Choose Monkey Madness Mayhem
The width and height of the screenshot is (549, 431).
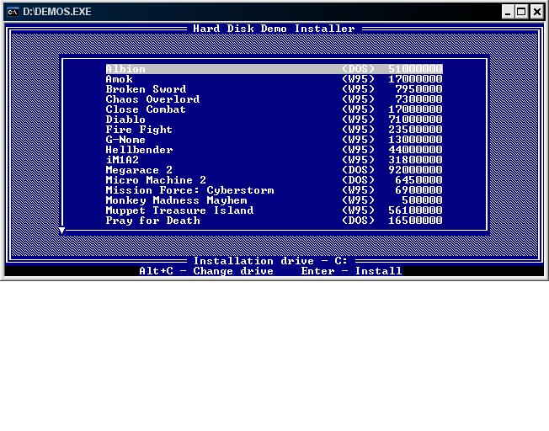point(274,200)
